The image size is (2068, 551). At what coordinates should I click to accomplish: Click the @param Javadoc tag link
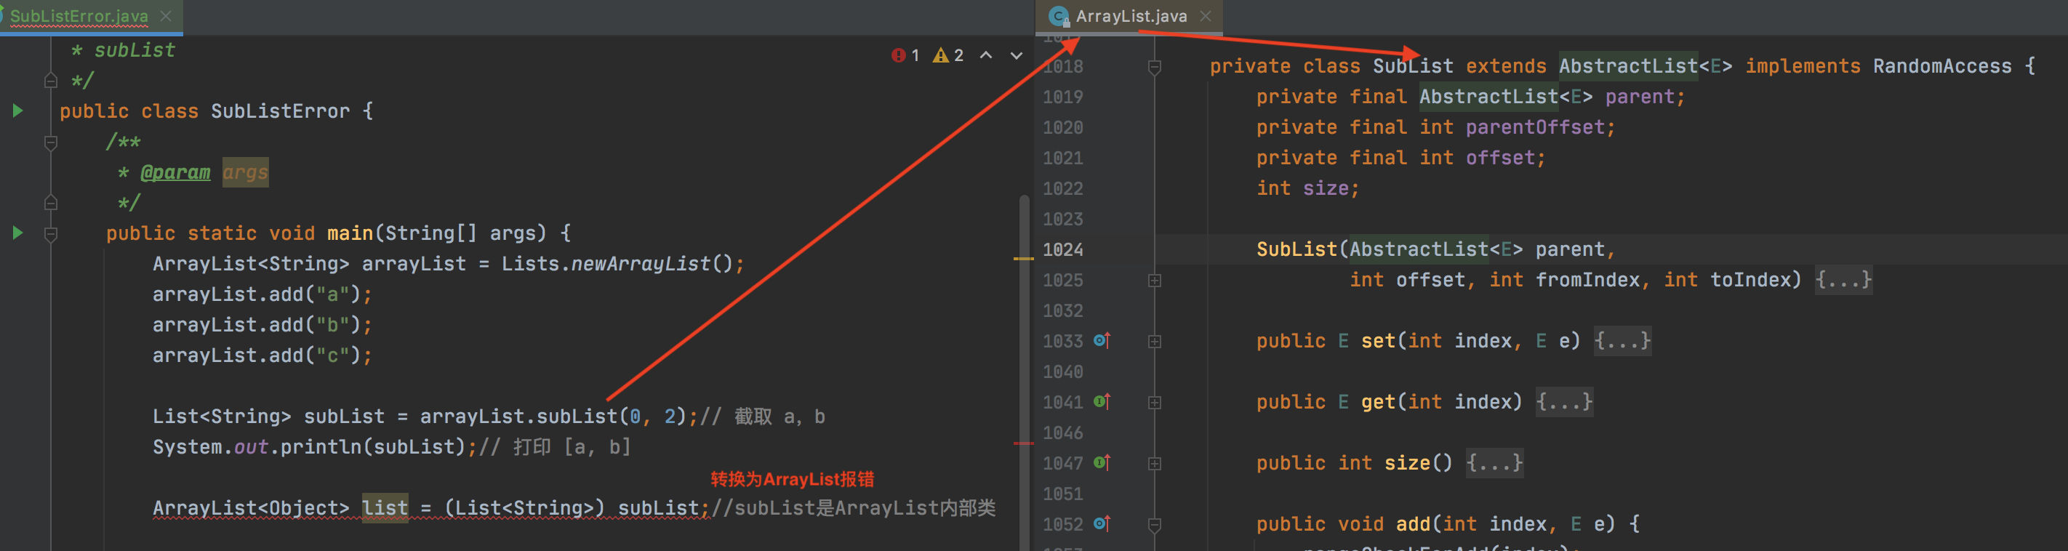[175, 172]
